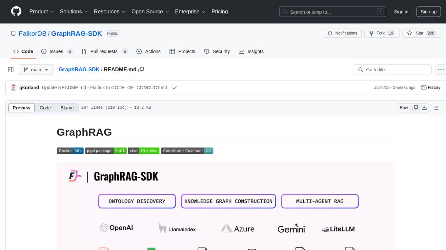
Task: Switch to the Actions tab
Action: pos(149,51)
